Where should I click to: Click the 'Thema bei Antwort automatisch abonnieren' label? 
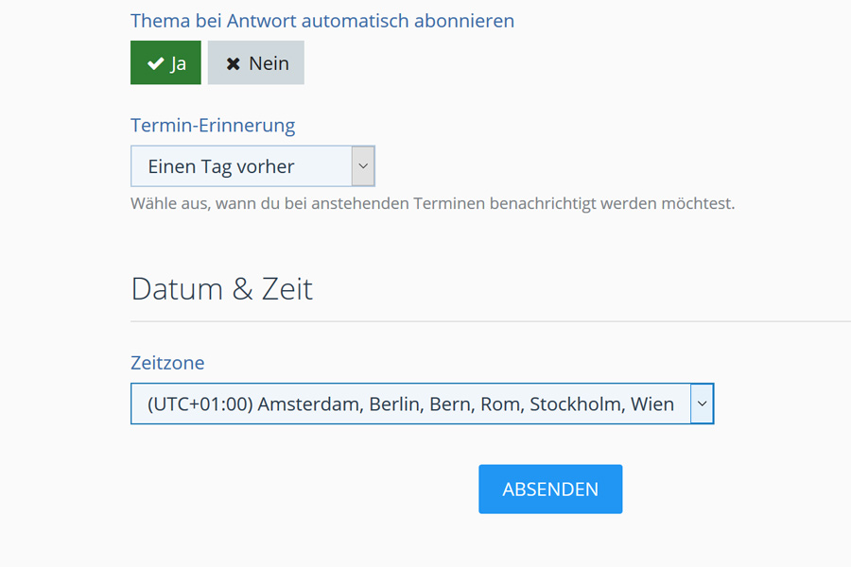322,21
